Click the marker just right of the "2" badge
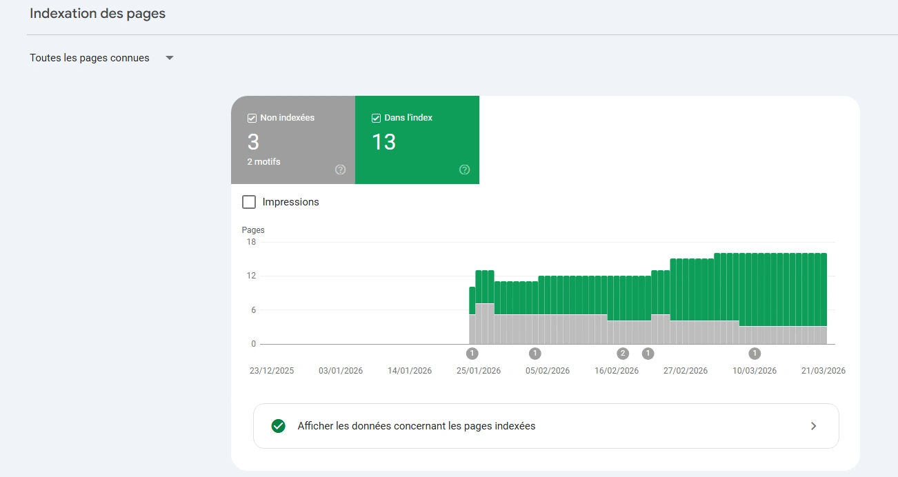Image resolution: width=898 pixels, height=477 pixels. pyautogui.click(x=648, y=354)
